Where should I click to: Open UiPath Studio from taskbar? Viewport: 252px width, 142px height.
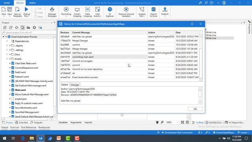coord(41,138)
